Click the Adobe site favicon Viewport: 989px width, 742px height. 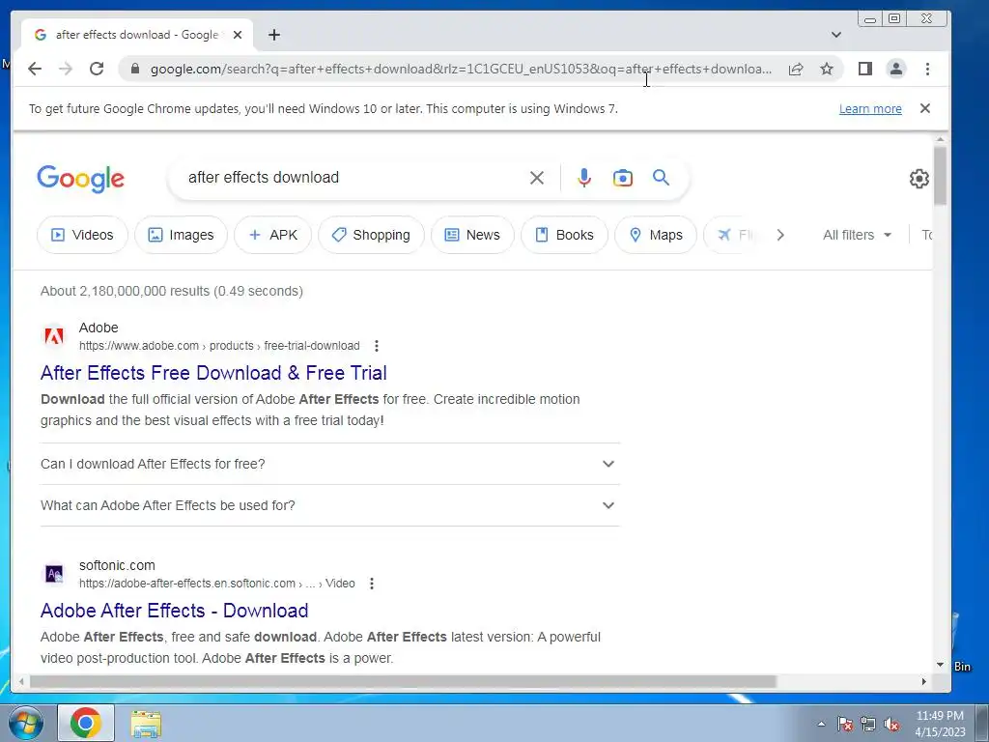[x=54, y=335]
